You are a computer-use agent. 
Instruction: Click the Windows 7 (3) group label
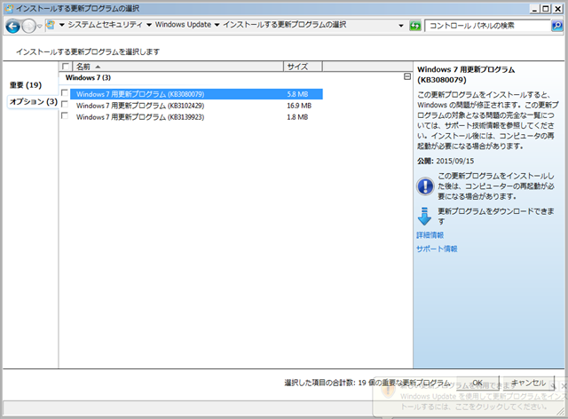point(88,77)
